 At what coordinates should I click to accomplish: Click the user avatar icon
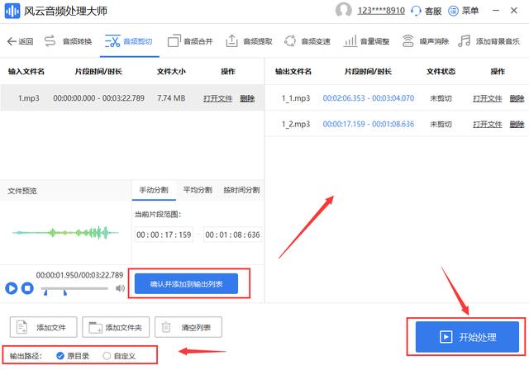344,11
